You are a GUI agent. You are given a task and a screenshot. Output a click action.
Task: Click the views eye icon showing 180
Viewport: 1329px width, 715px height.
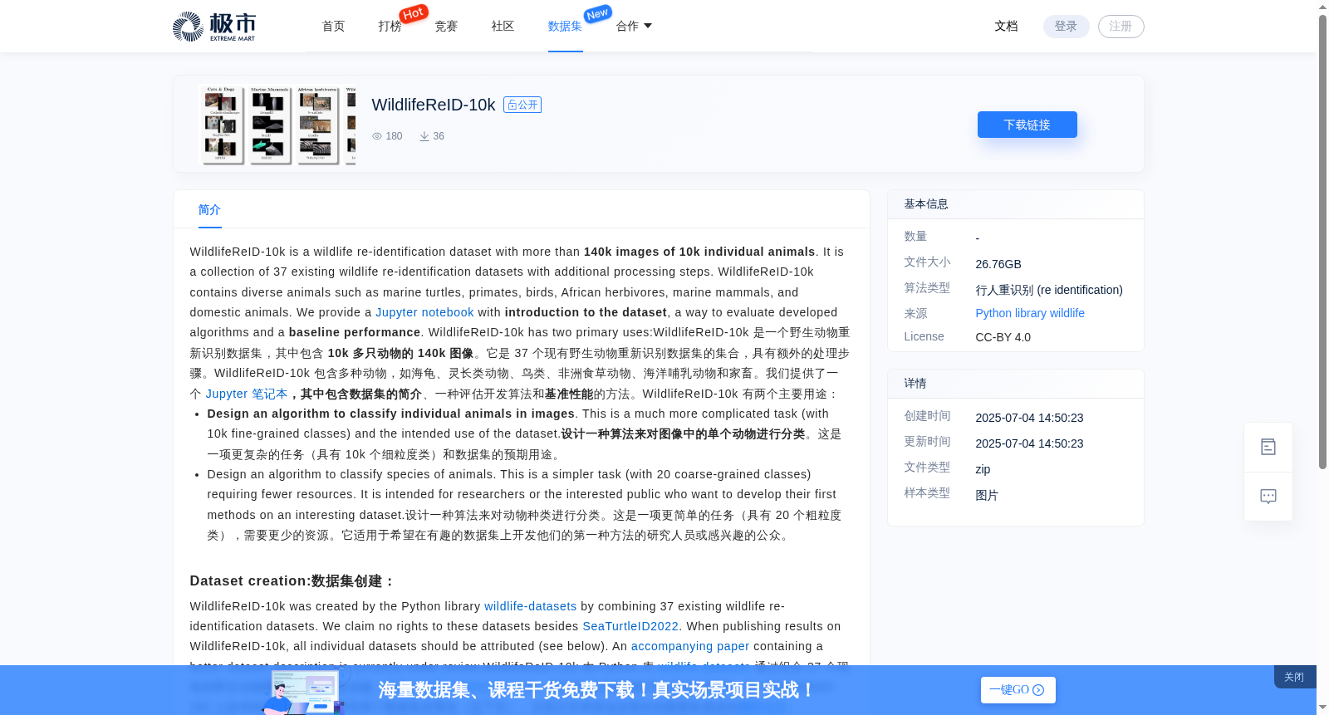[377, 136]
